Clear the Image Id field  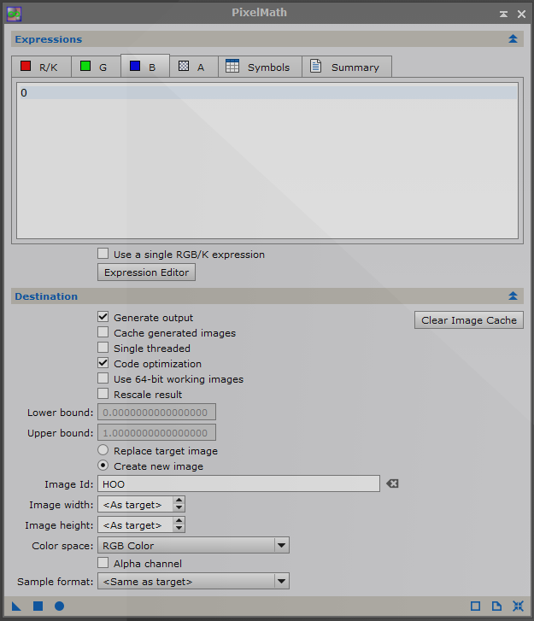point(392,483)
